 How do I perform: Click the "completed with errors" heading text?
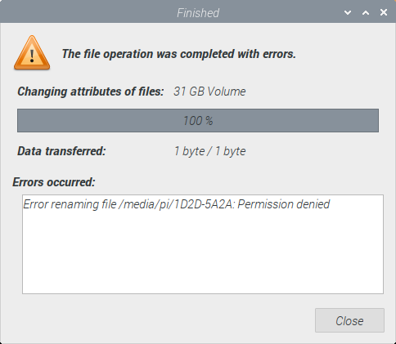pyautogui.click(x=238, y=54)
